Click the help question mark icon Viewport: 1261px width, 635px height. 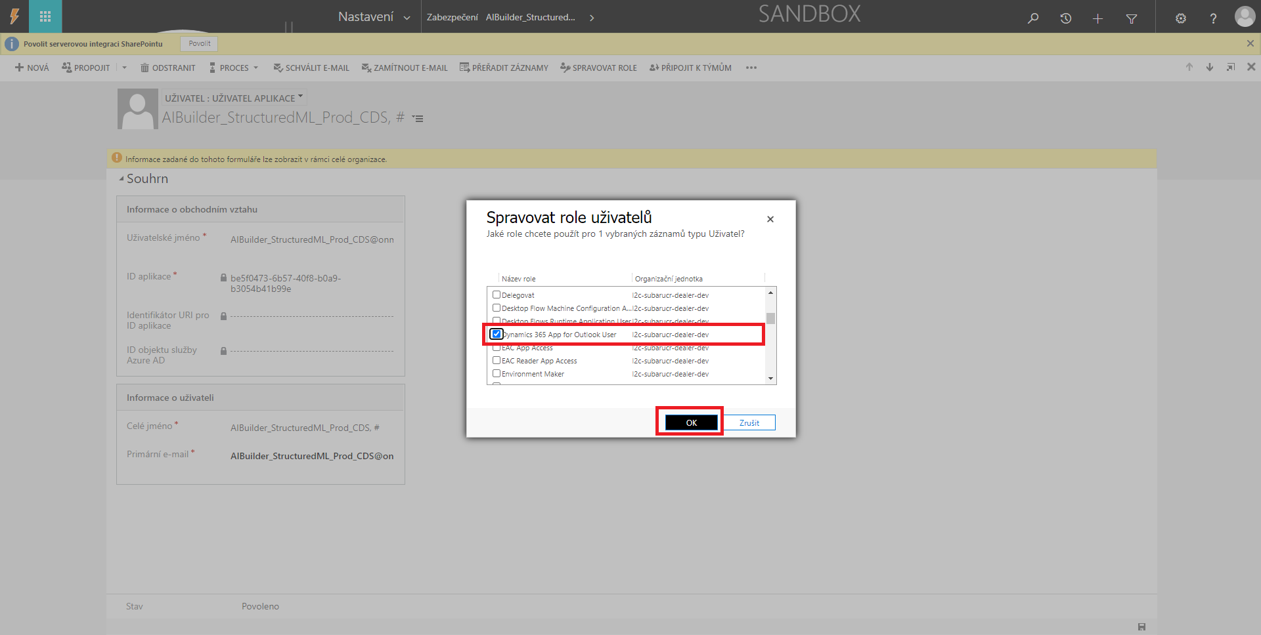[x=1213, y=18]
